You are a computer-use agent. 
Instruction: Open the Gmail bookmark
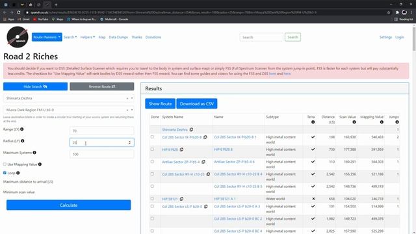click(x=23, y=19)
